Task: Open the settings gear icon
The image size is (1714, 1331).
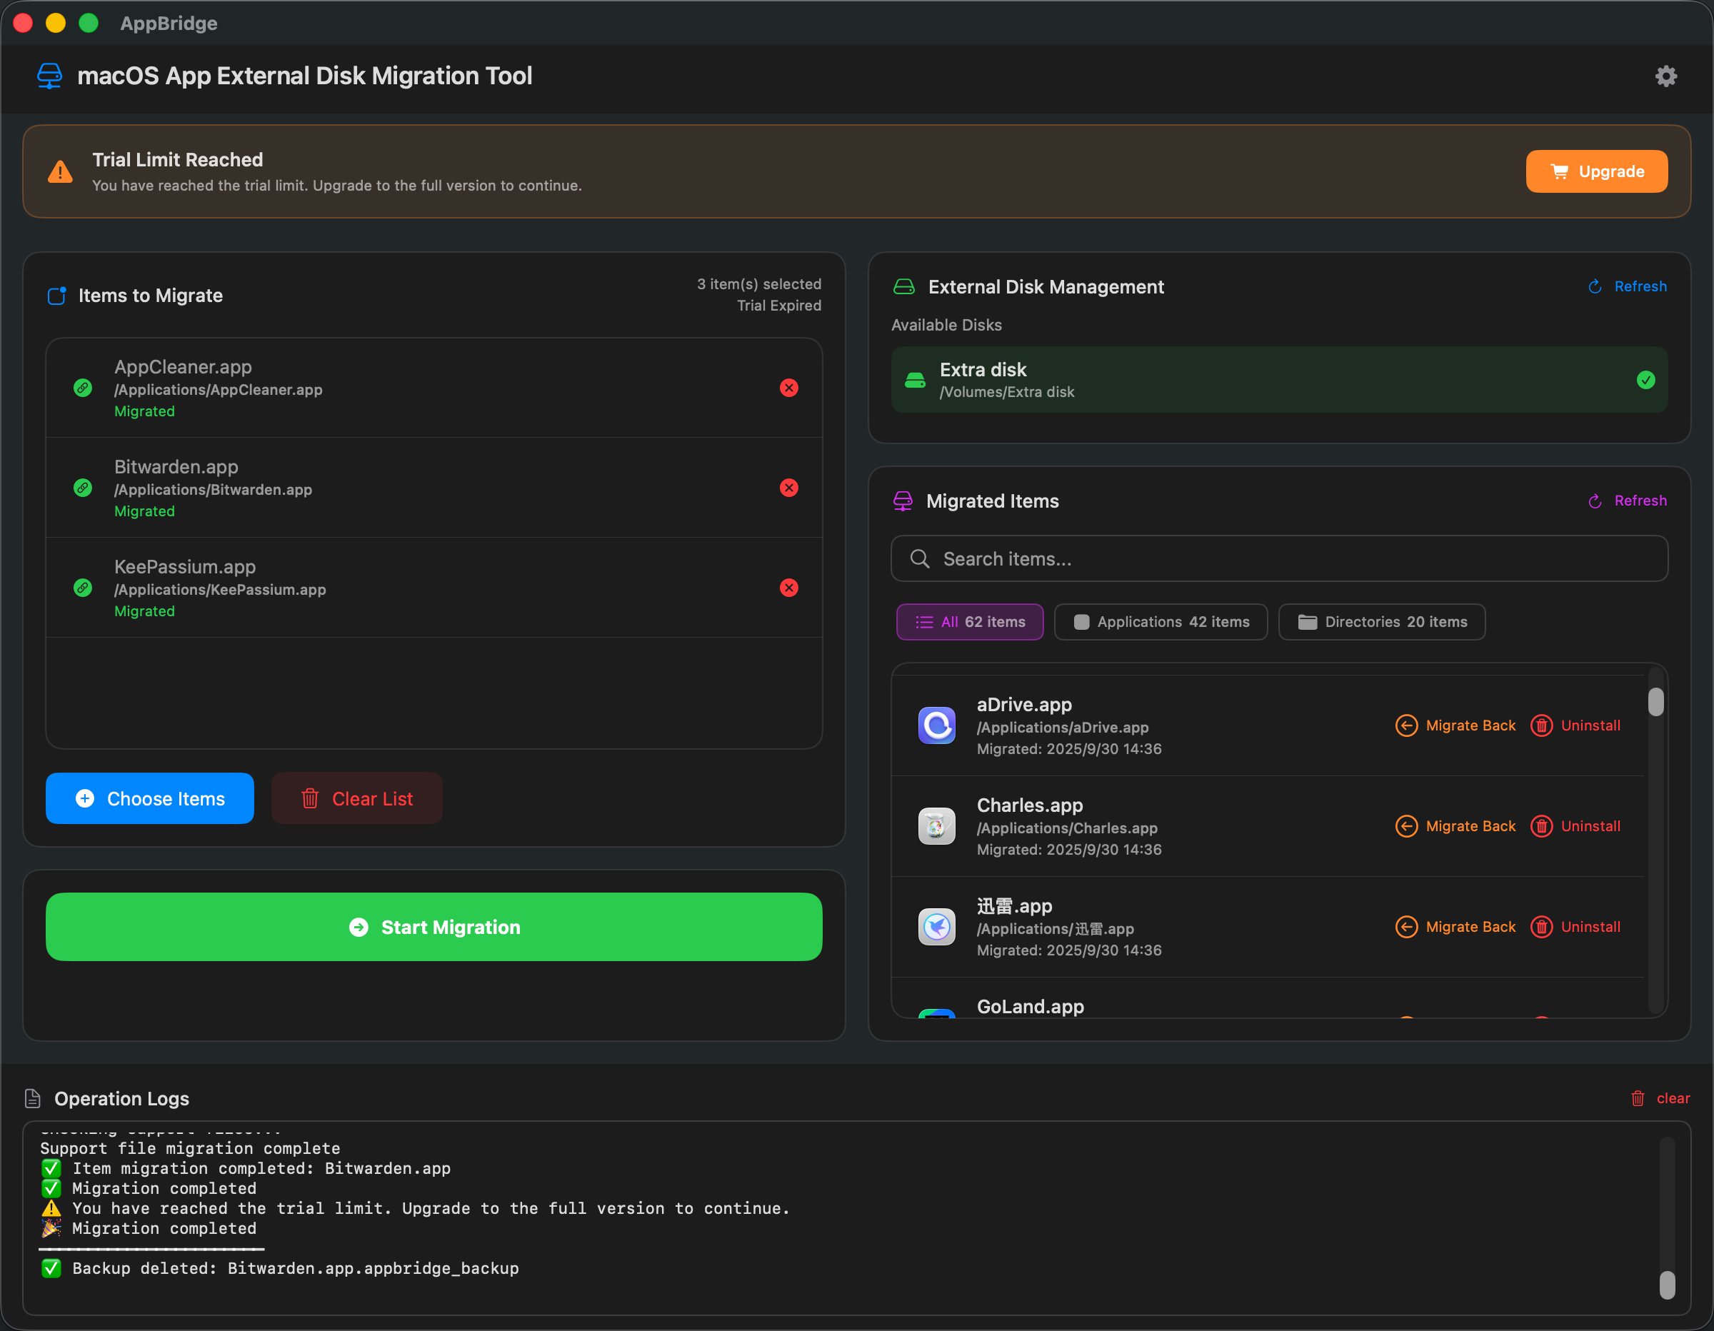Action: tap(1666, 76)
